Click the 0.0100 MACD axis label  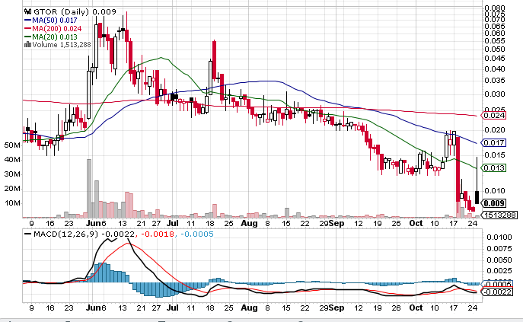(499, 238)
